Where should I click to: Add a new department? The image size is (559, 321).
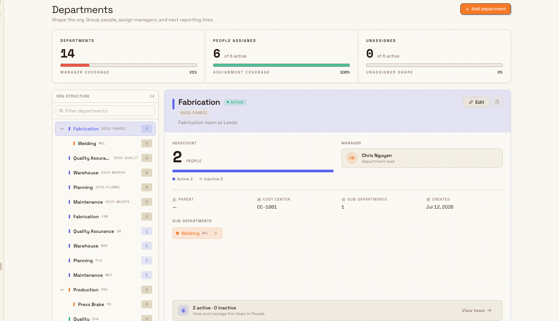pos(486,9)
